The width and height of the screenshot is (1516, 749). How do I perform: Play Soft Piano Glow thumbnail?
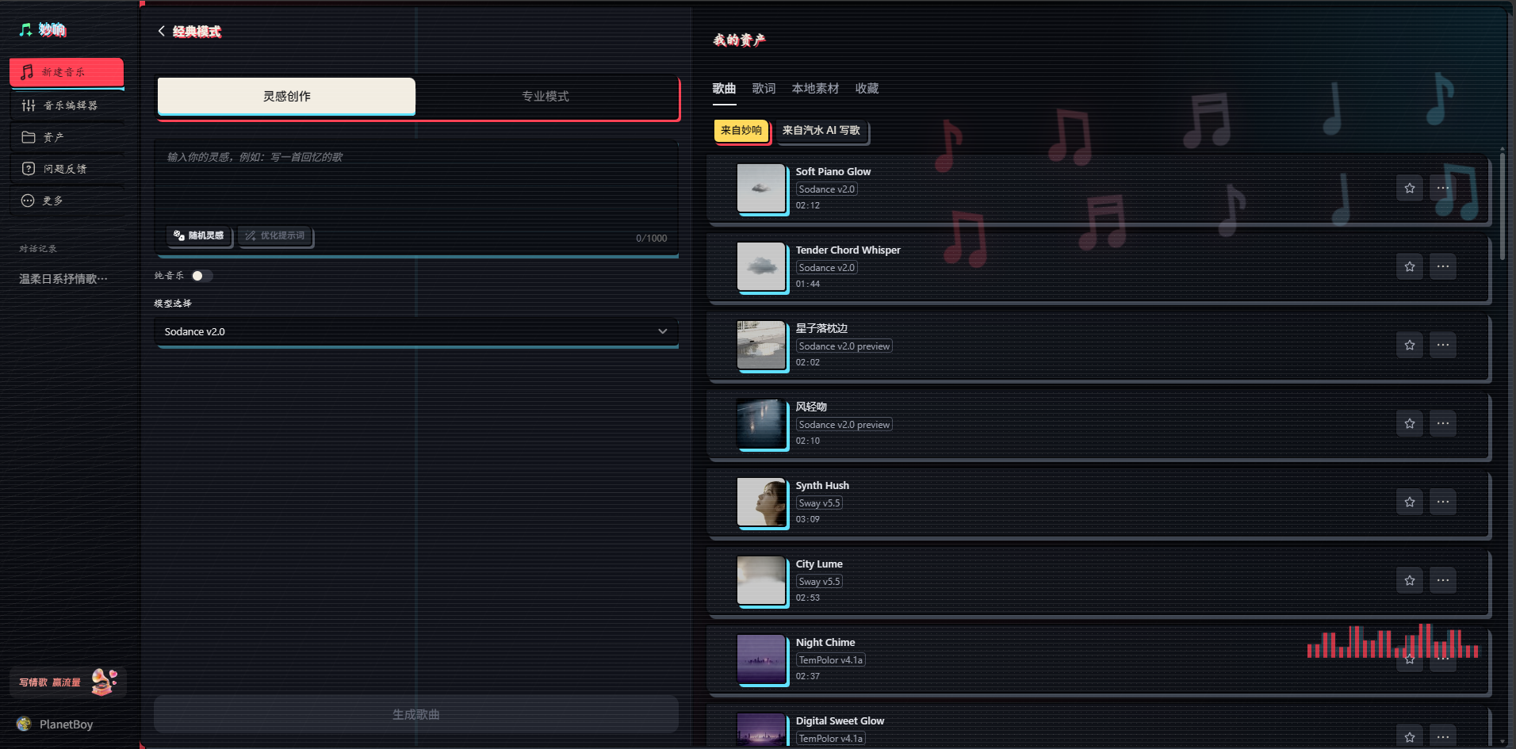tap(761, 188)
